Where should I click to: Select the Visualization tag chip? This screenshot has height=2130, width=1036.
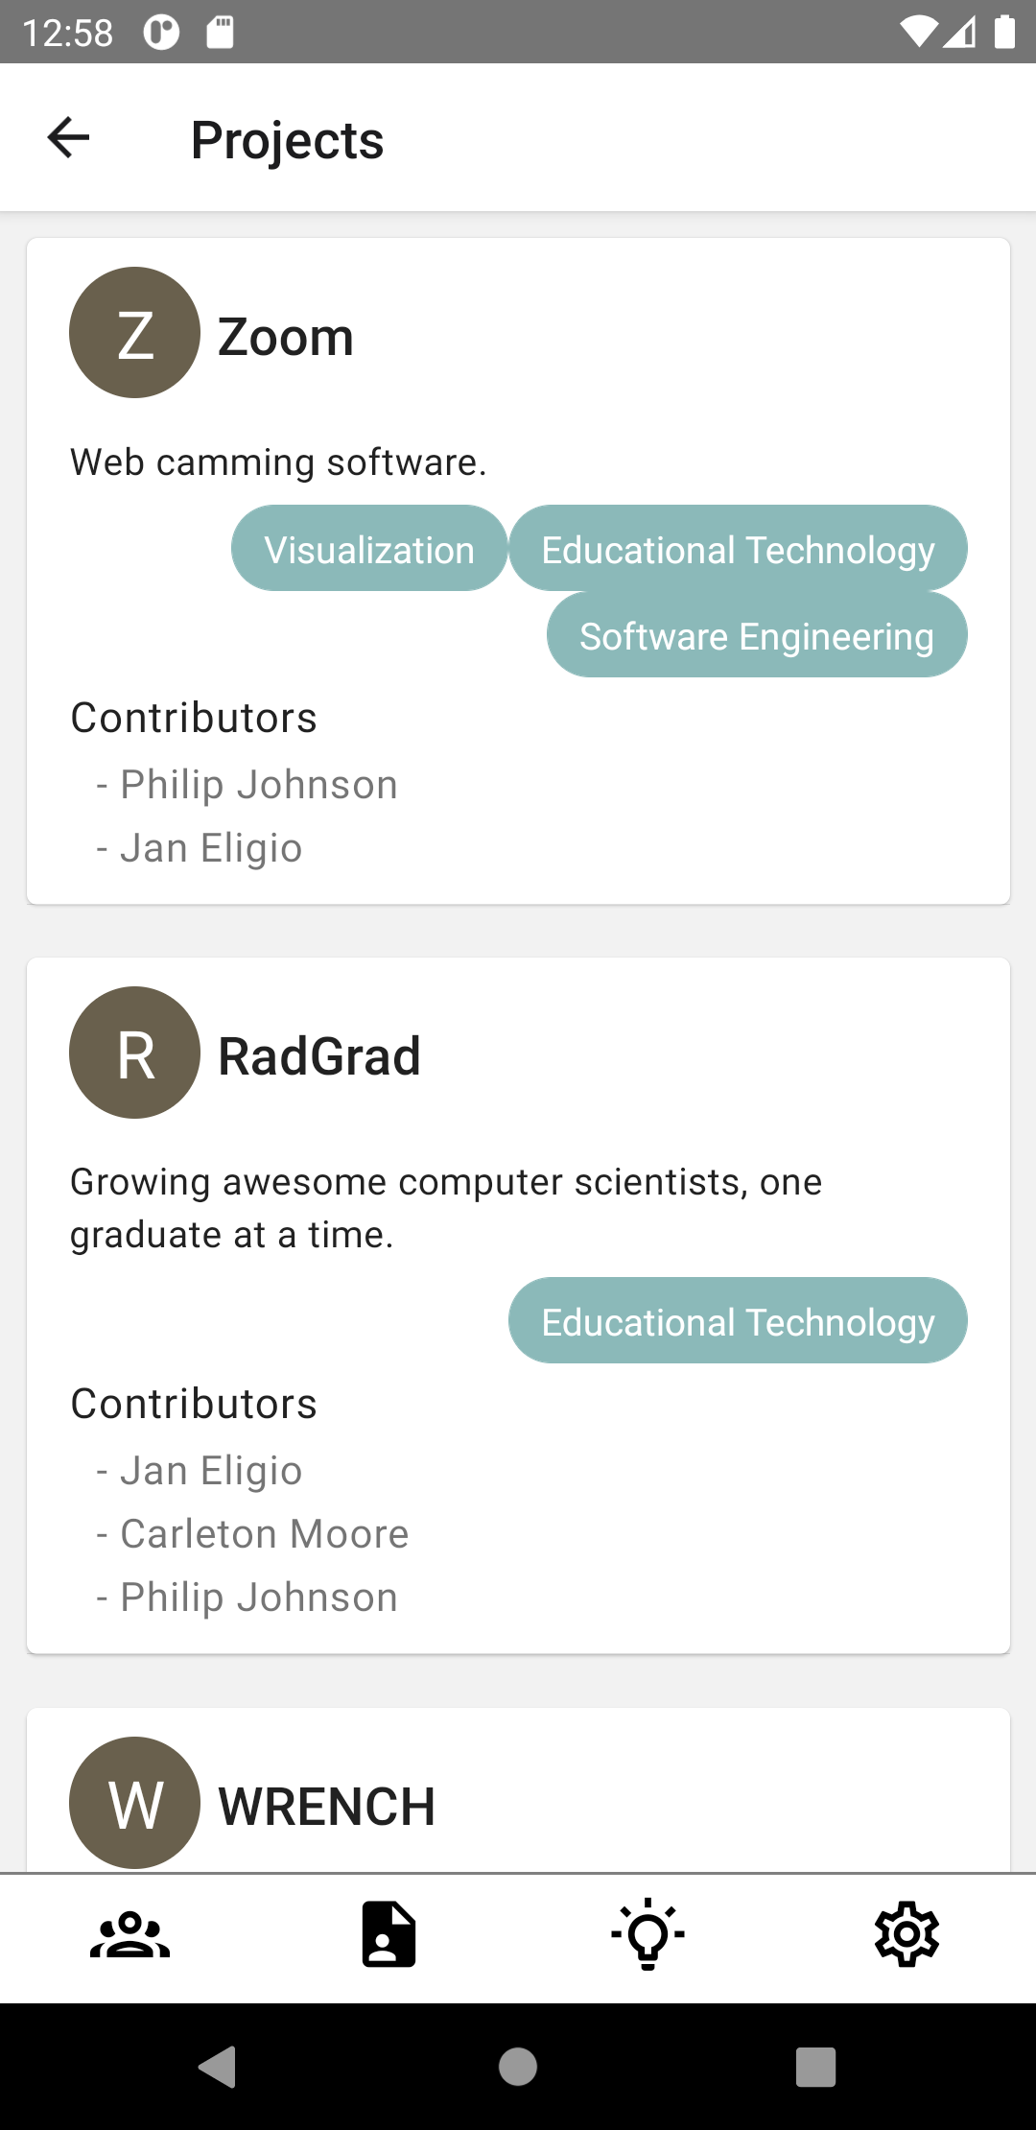click(x=369, y=549)
